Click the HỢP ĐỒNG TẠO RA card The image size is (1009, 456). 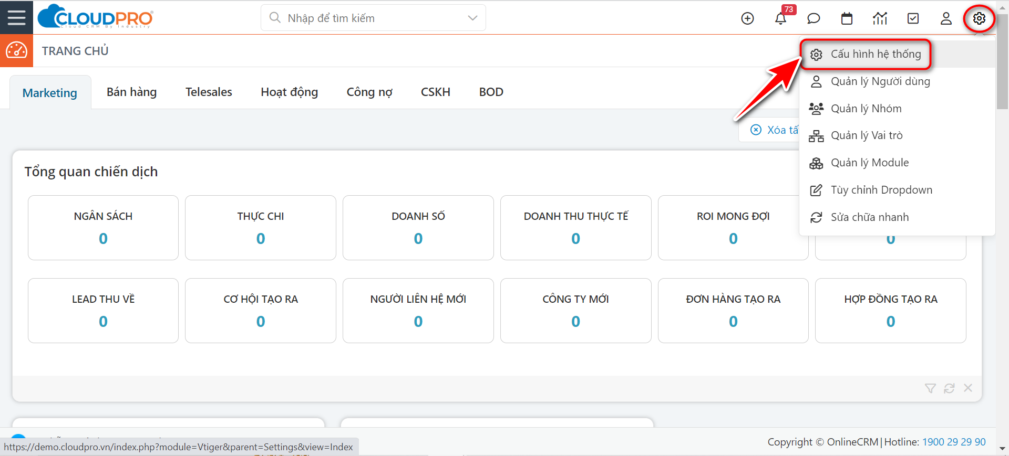click(x=891, y=311)
